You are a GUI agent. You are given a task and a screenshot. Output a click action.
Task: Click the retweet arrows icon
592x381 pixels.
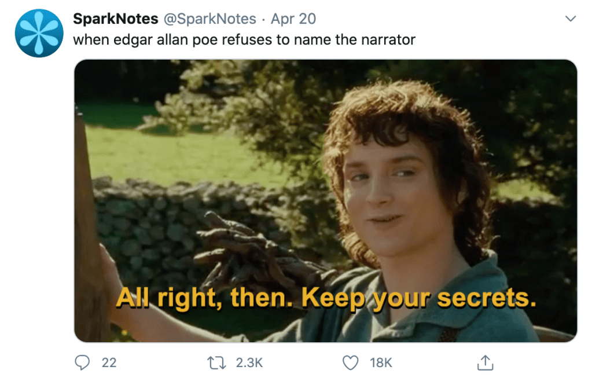coord(216,363)
